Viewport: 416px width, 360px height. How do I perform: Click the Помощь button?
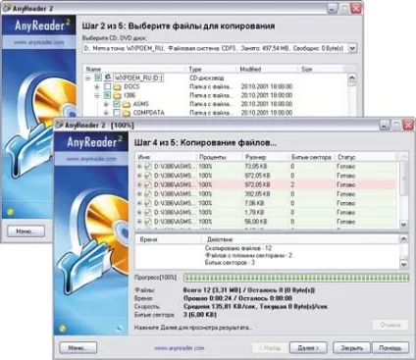coord(390,348)
